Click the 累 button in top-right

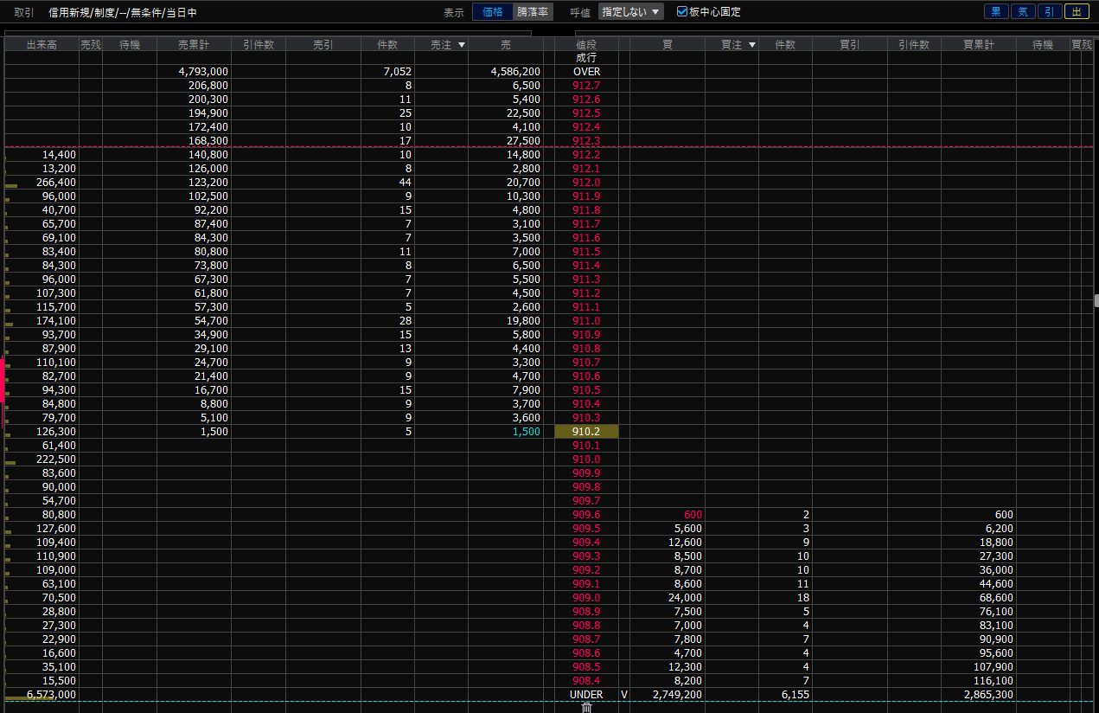(x=996, y=12)
